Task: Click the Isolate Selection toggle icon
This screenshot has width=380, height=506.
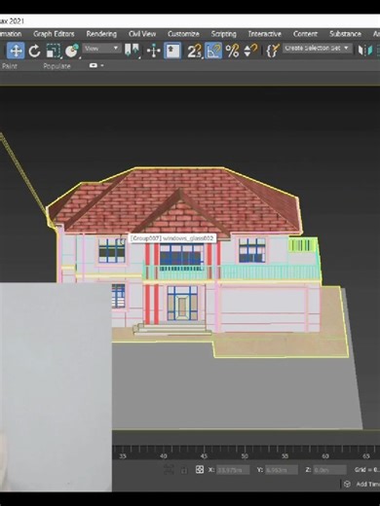Action: click(x=169, y=469)
